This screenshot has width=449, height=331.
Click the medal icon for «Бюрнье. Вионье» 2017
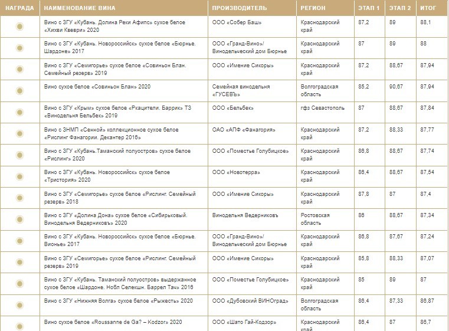(19, 241)
